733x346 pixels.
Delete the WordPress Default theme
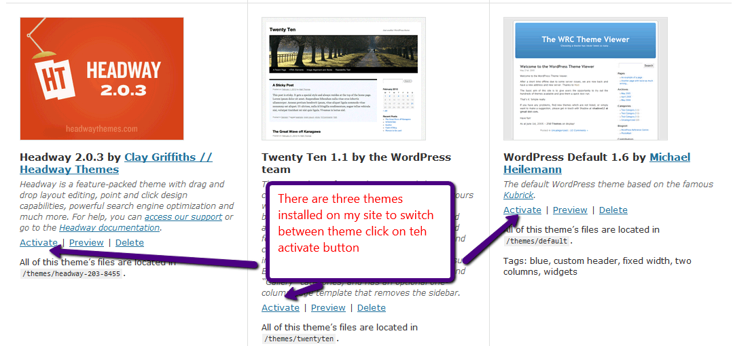(x=613, y=210)
